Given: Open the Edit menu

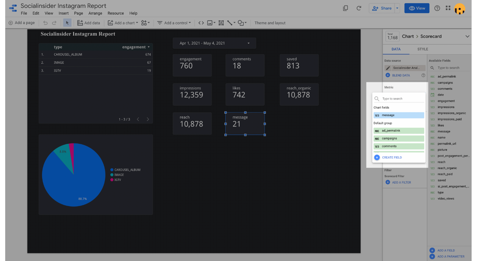Looking at the screenshot, I should click(x=36, y=13).
